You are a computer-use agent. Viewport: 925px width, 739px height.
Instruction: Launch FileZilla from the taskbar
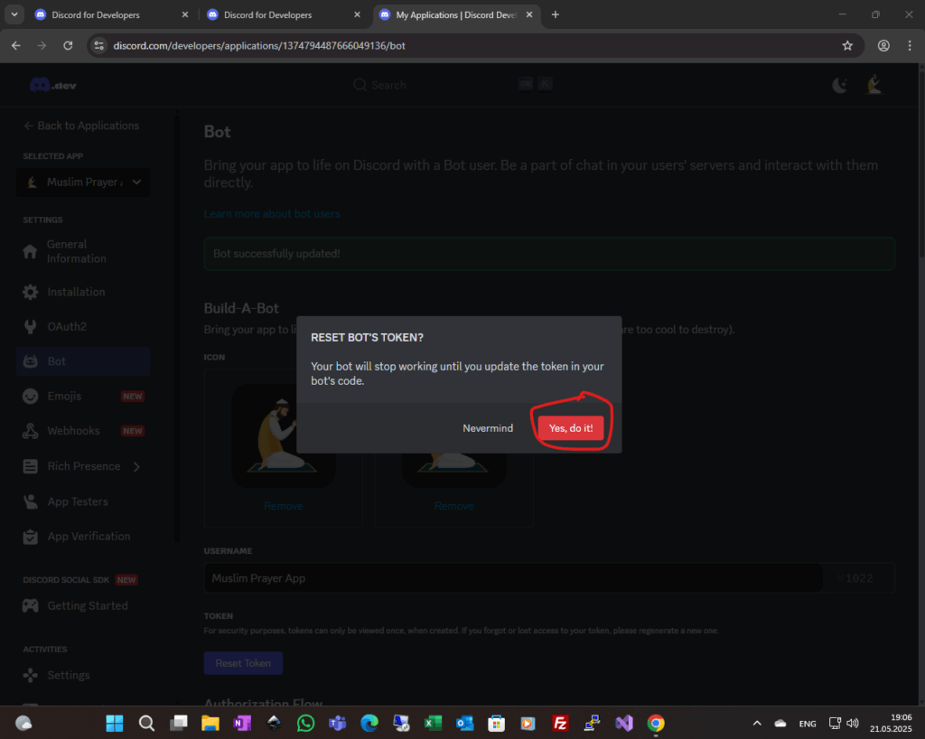[x=560, y=723]
